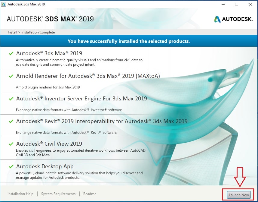Click the green checkmark beside Arnold Renderer
The image size is (258, 202).
tap(11, 76)
